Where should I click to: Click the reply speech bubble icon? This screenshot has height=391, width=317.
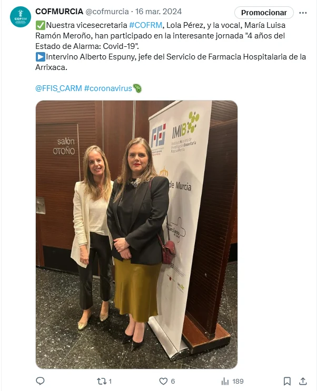tap(40, 381)
